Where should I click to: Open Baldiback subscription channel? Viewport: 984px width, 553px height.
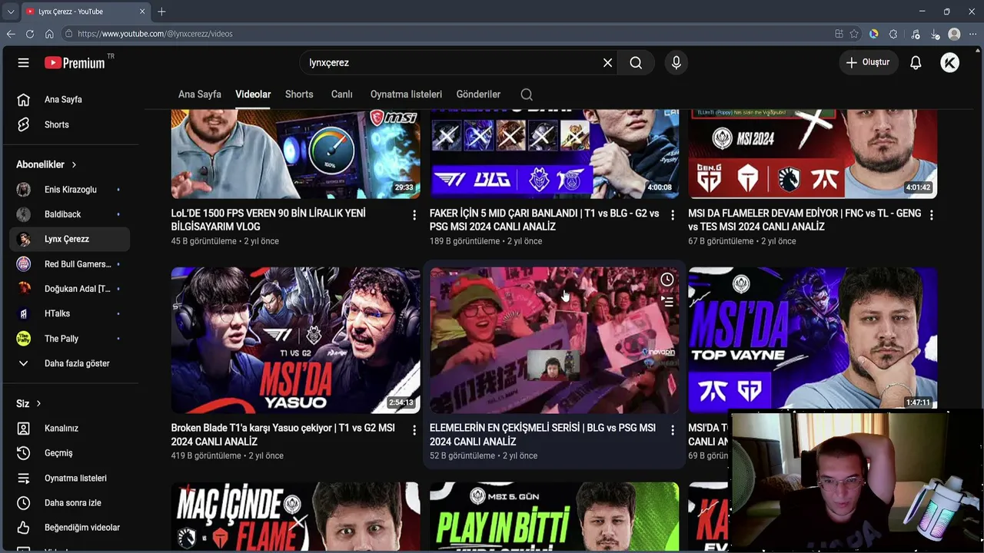69,214
